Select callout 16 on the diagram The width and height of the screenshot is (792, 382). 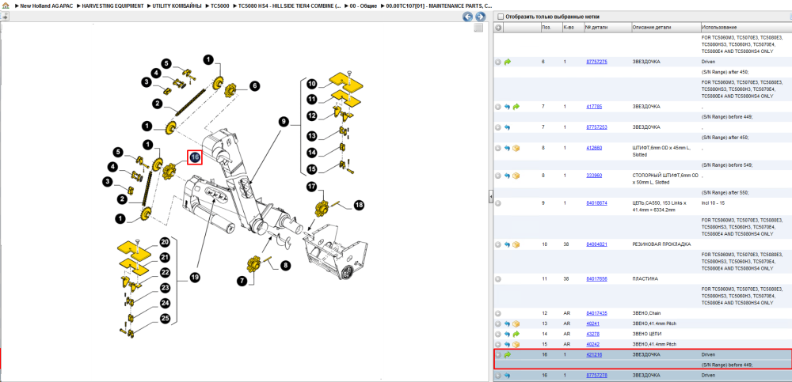[195, 157]
